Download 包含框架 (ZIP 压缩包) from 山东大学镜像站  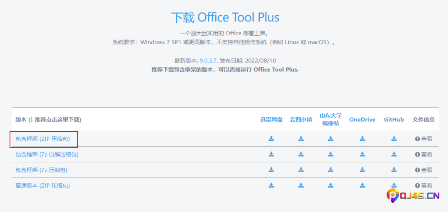[331, 139]
